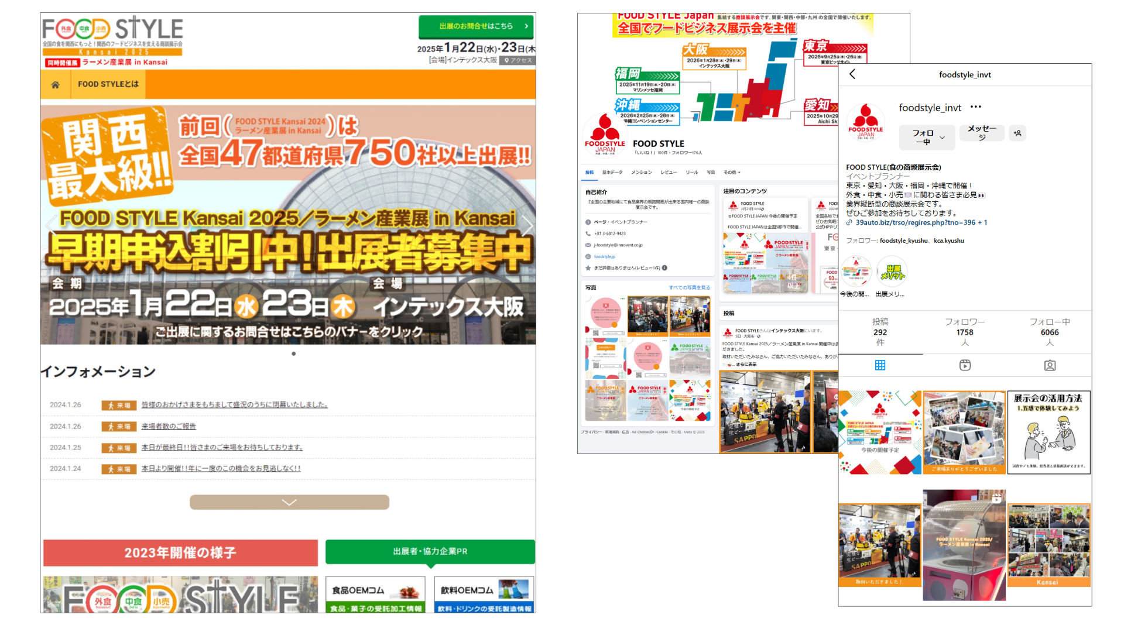Click the 飲料OEMコム banner
1124x632 pixels.
pos(484,595)
